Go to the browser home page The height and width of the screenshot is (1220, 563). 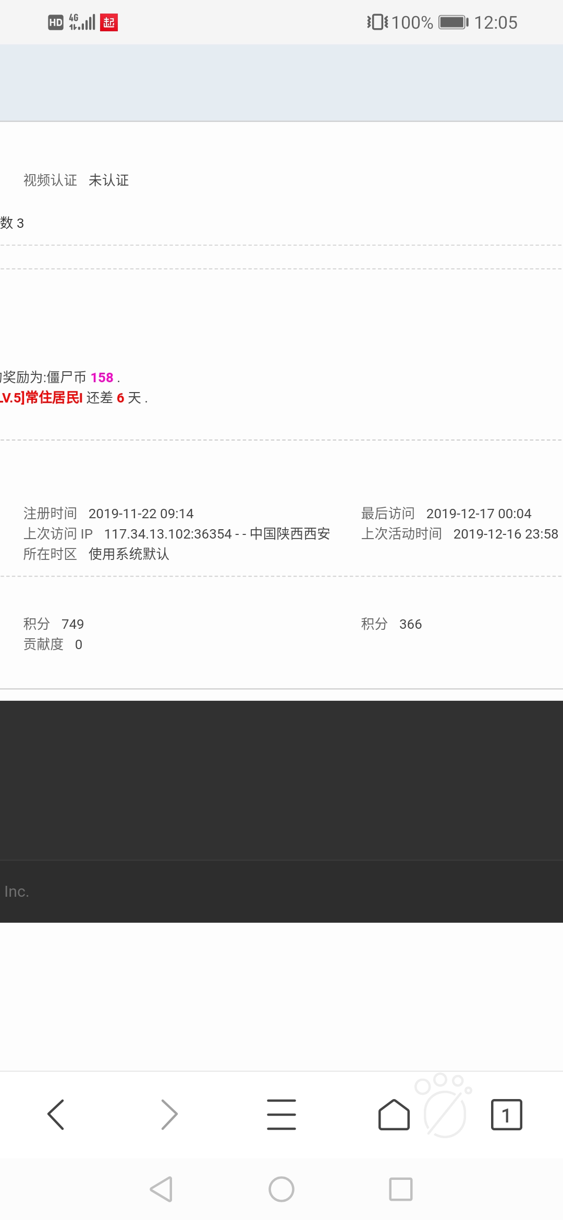(x=394, y=1114)
